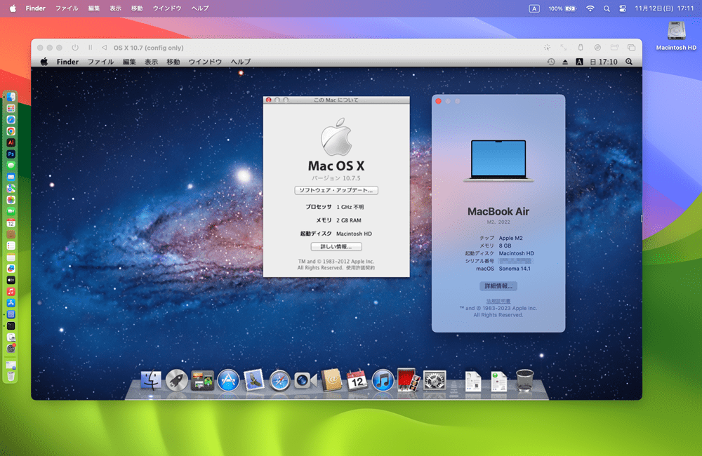The width and height of the screenshot is (702, 456).
Task: Open the guest Apple menu
Action: (44, 62)
